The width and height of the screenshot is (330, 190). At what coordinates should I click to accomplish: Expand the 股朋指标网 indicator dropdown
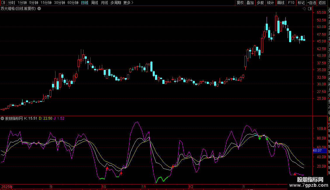click(3, 118)
